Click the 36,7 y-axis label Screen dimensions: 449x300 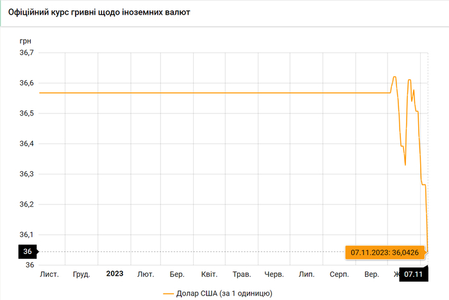(x=26, y=53)
